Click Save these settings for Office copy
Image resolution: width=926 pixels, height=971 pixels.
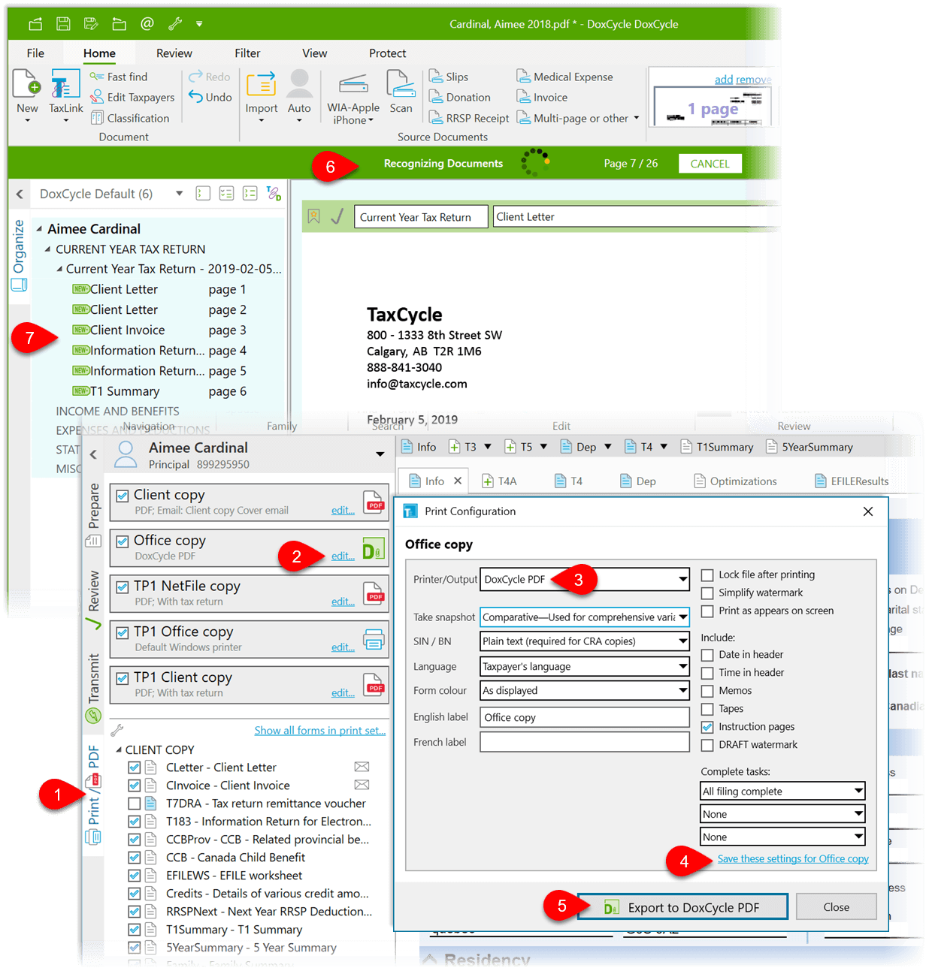coord(793,858)
